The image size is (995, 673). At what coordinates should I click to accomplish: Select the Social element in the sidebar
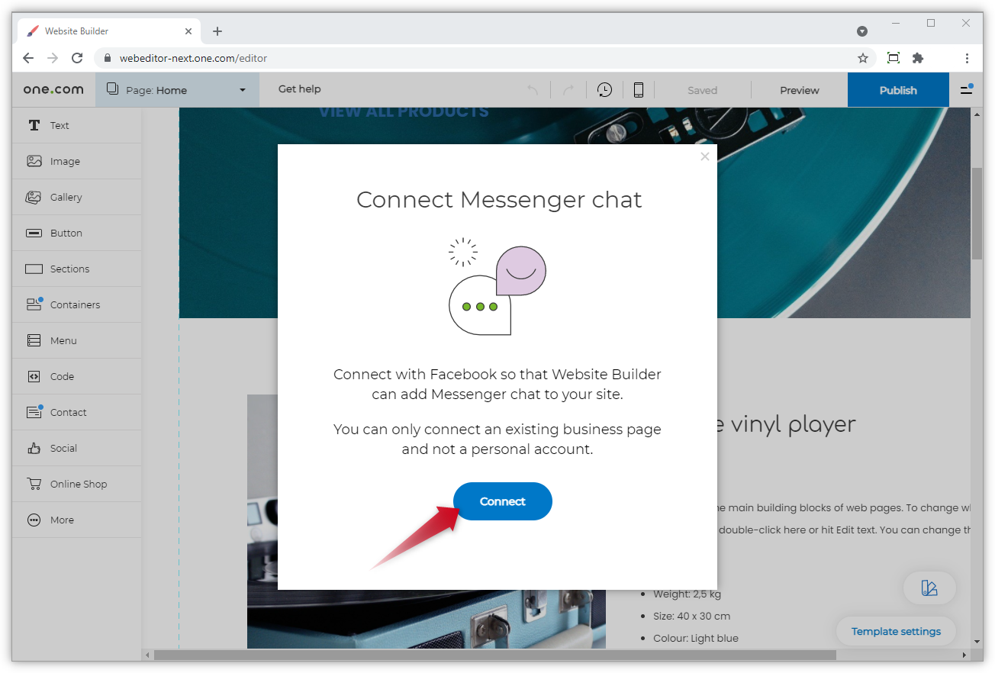(64, 448)
